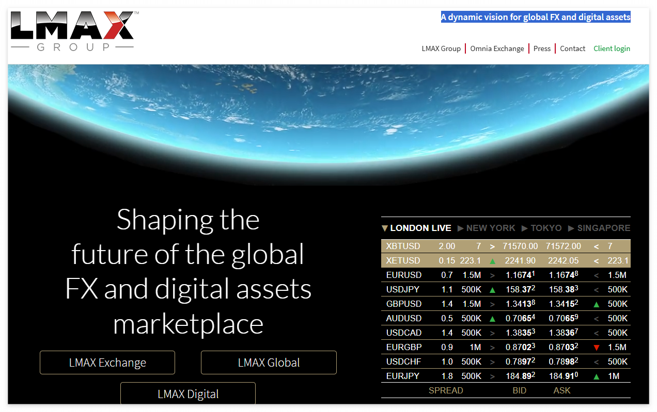Click the EURGBP bid size 1M

click(x=474, y=347)
